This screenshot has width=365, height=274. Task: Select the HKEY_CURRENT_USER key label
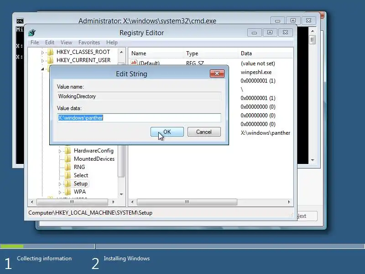[83, 60]
